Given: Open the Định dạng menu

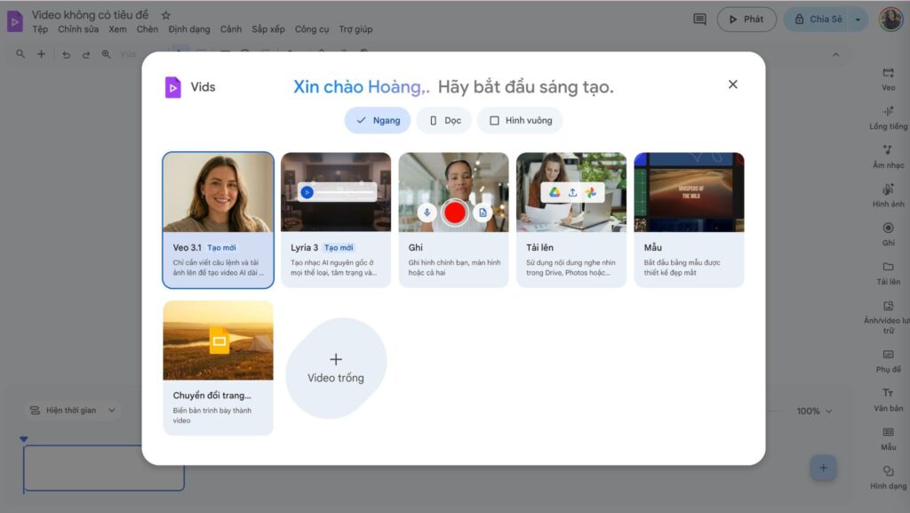Looking at the screenshot, I should click(x=189, y=29).
